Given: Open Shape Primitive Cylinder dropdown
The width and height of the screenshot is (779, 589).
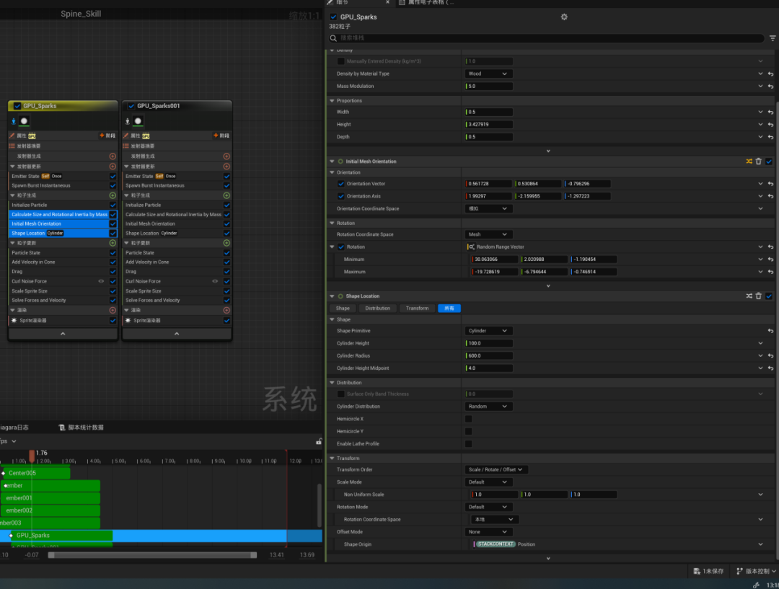Looking at the screenshot, I should [488, 331].
